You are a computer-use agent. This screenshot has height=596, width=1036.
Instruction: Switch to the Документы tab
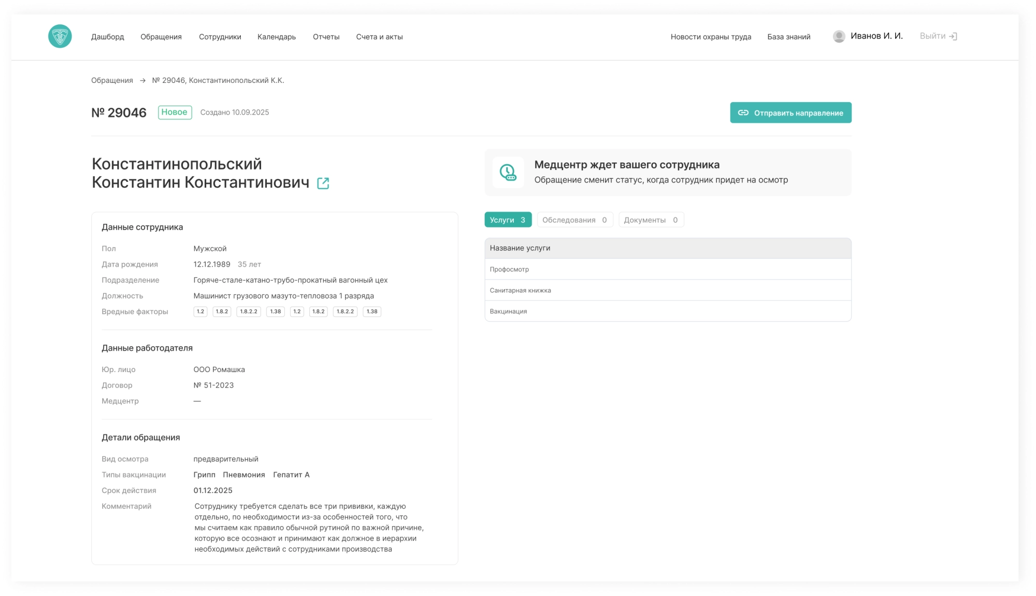[651, 219]
